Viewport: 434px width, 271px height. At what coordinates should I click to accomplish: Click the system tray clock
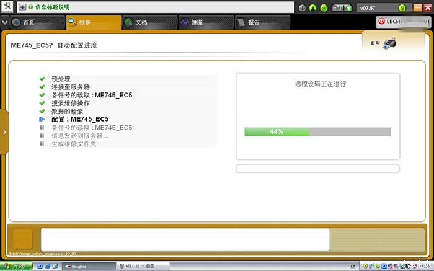425,266
